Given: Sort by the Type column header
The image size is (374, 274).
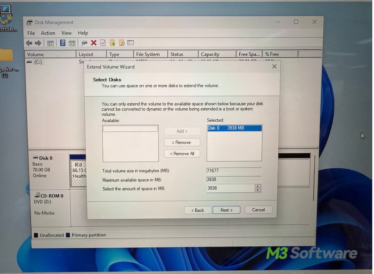Looking at the screenshot, I should pos(120,54).
